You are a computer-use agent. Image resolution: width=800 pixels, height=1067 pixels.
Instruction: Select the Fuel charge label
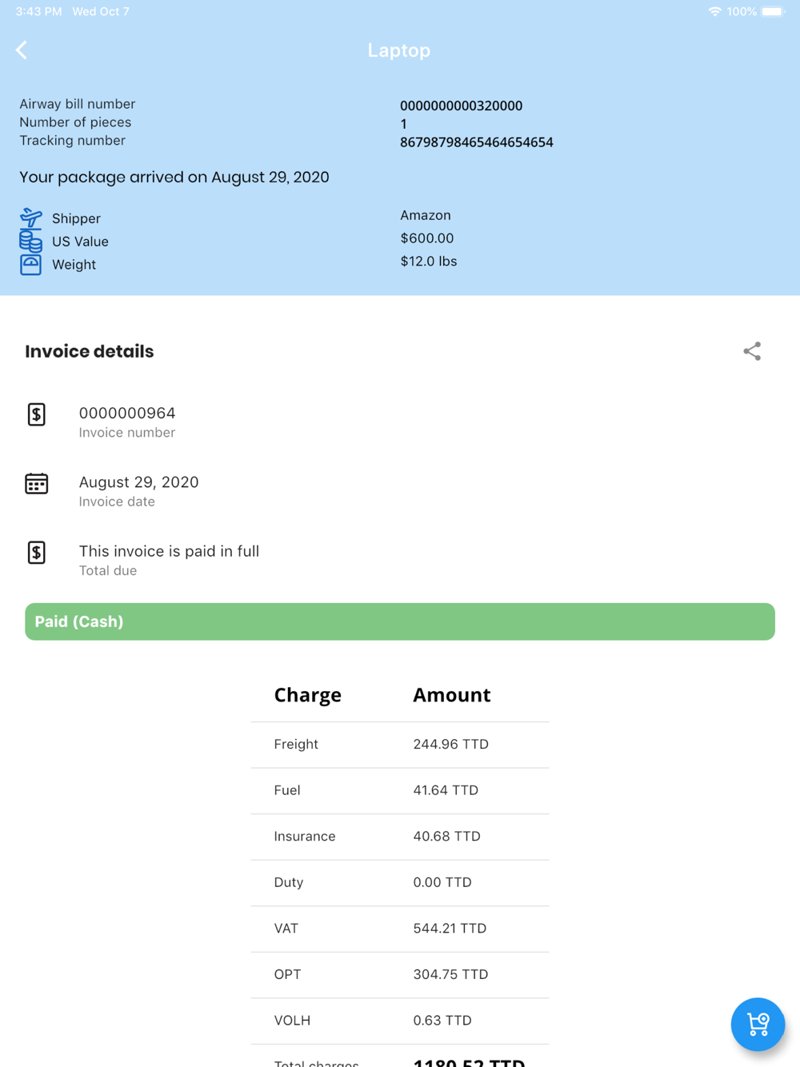(x=287, y=790)
